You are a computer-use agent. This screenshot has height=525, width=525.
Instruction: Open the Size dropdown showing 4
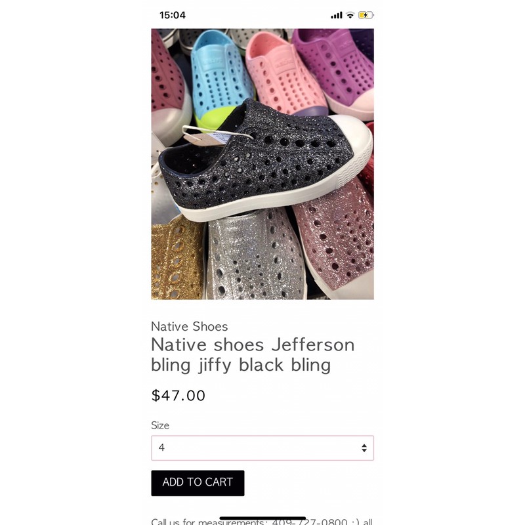tap(262, 448)
